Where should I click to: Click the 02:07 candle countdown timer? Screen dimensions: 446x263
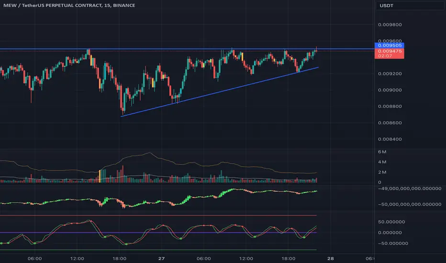click(385, 56)
